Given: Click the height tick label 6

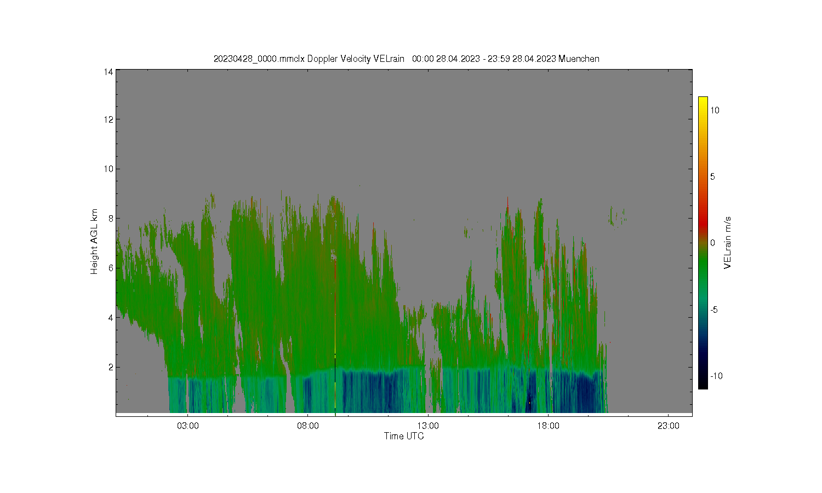Looking at the screenshot, I should click(x=111, y=268).
